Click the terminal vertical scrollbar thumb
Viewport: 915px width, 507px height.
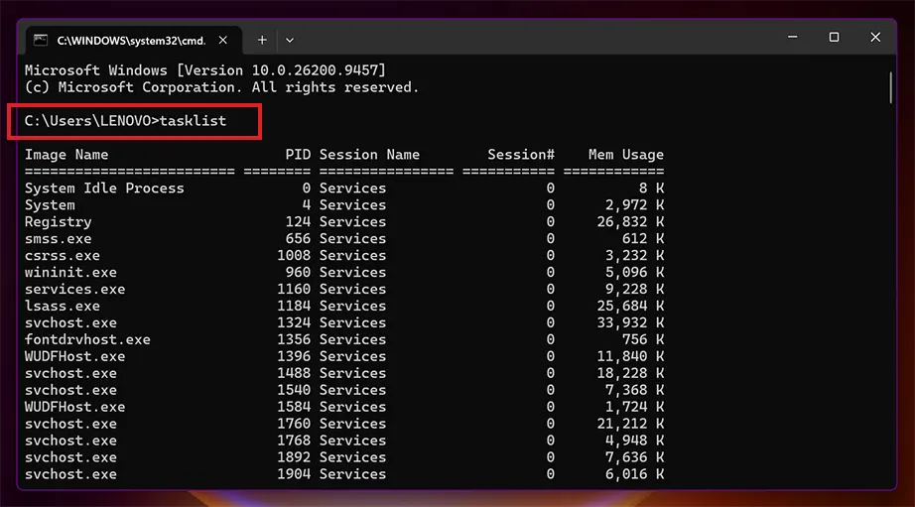pos(890,87)
